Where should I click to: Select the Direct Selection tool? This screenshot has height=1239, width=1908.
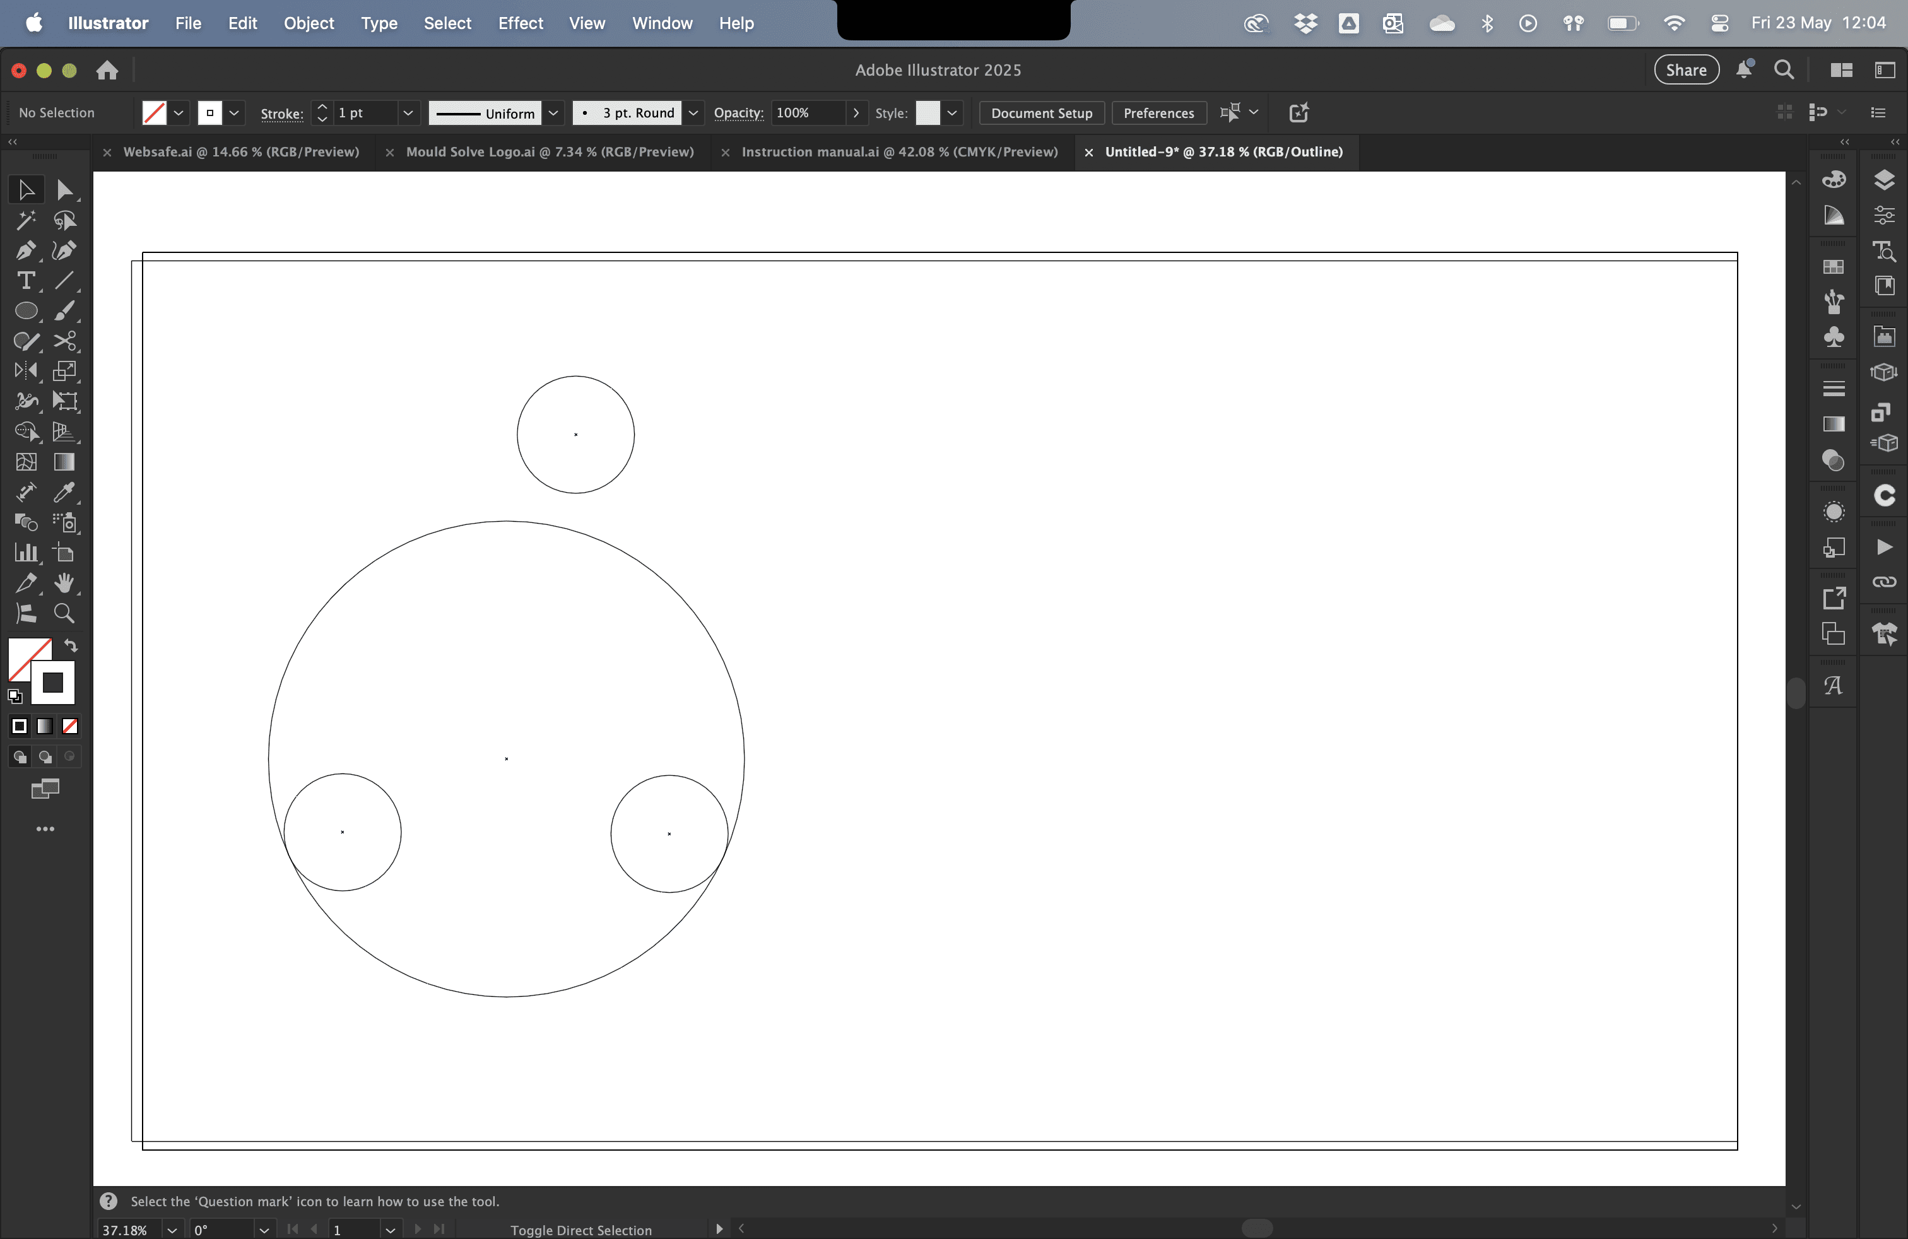tap(64, 190)
